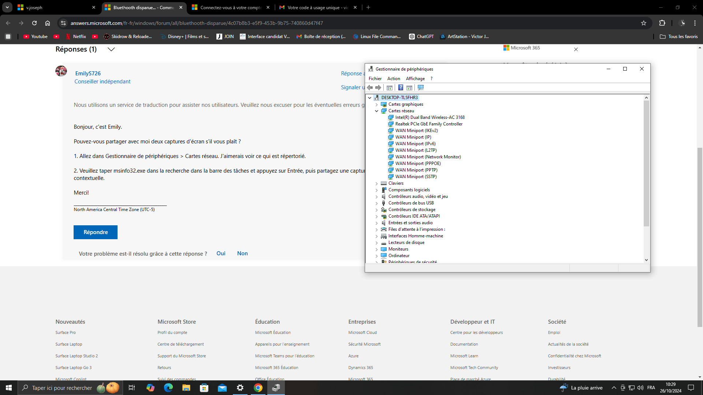Open the Chrome extensions puzzle icon
703x395 pixels.
pos(662,23)
